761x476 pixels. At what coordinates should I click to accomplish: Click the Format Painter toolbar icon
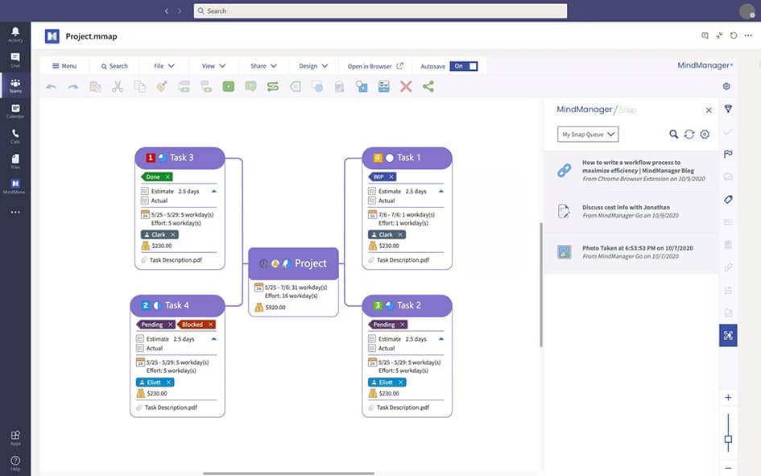point(160,85)
